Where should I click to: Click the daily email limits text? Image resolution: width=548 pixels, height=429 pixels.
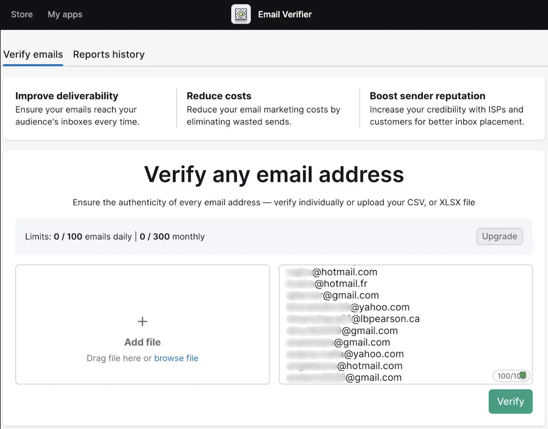tap(93, 236)
